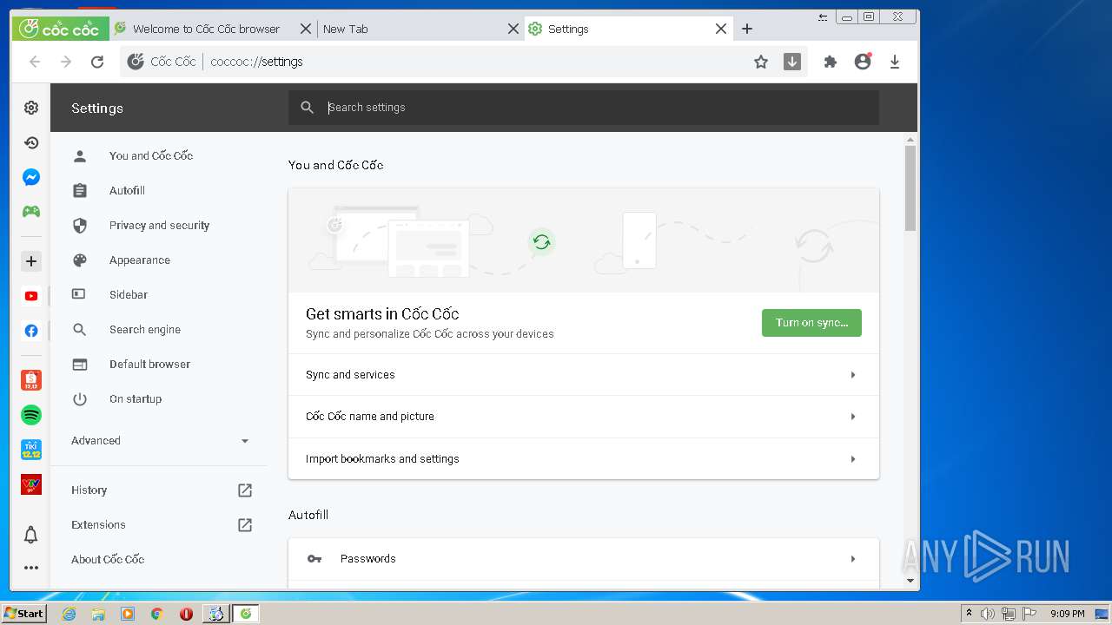
Task: Click the Cốc Cốc logo browser menu button
Action: tap(60, 29)
